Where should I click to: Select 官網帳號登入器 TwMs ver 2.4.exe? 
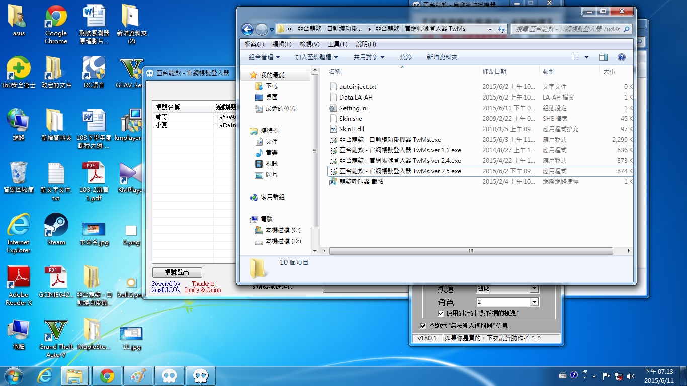click(x=400, y=161)
